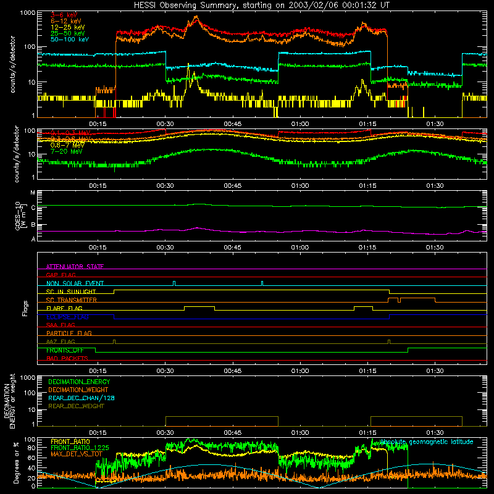Click the orange MAX_DET_VS_TOT legend label
Viewport: 494px width, 494px height.
pyautogui.click(x=77, y=454)
